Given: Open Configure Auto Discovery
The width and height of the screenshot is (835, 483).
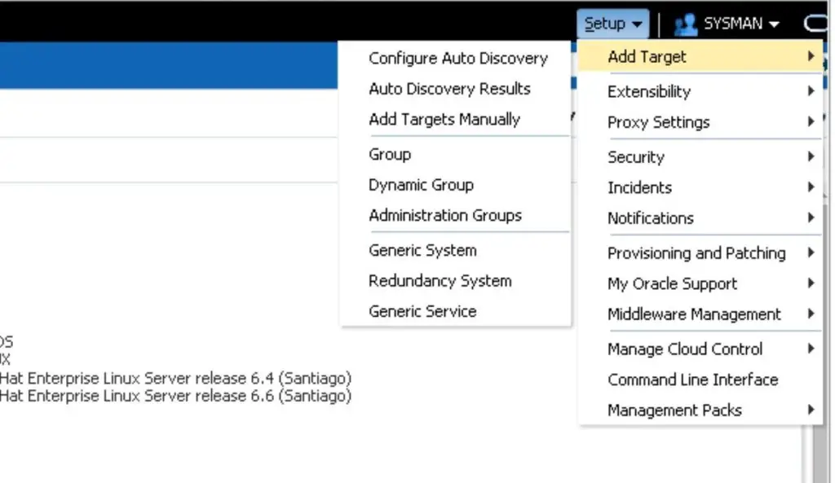Looking at the screenshot, I should click(x=458, y=58).
